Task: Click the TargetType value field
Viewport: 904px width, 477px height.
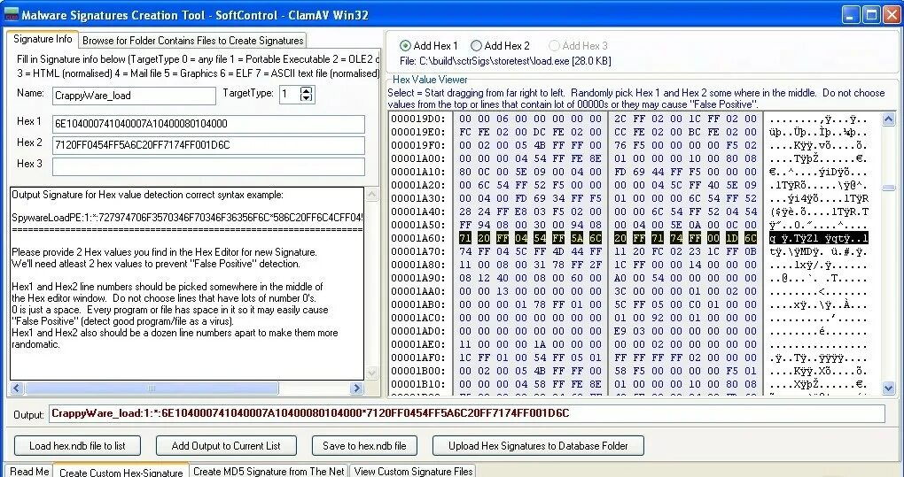Action: coord(290,95)
